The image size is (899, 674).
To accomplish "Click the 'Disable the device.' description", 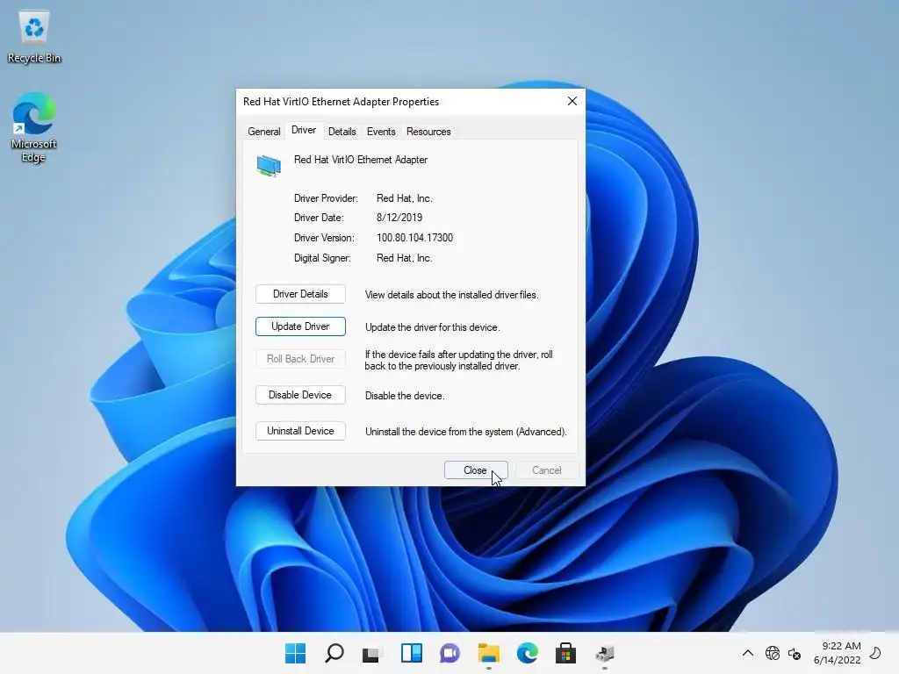I will tap(405, 396).
